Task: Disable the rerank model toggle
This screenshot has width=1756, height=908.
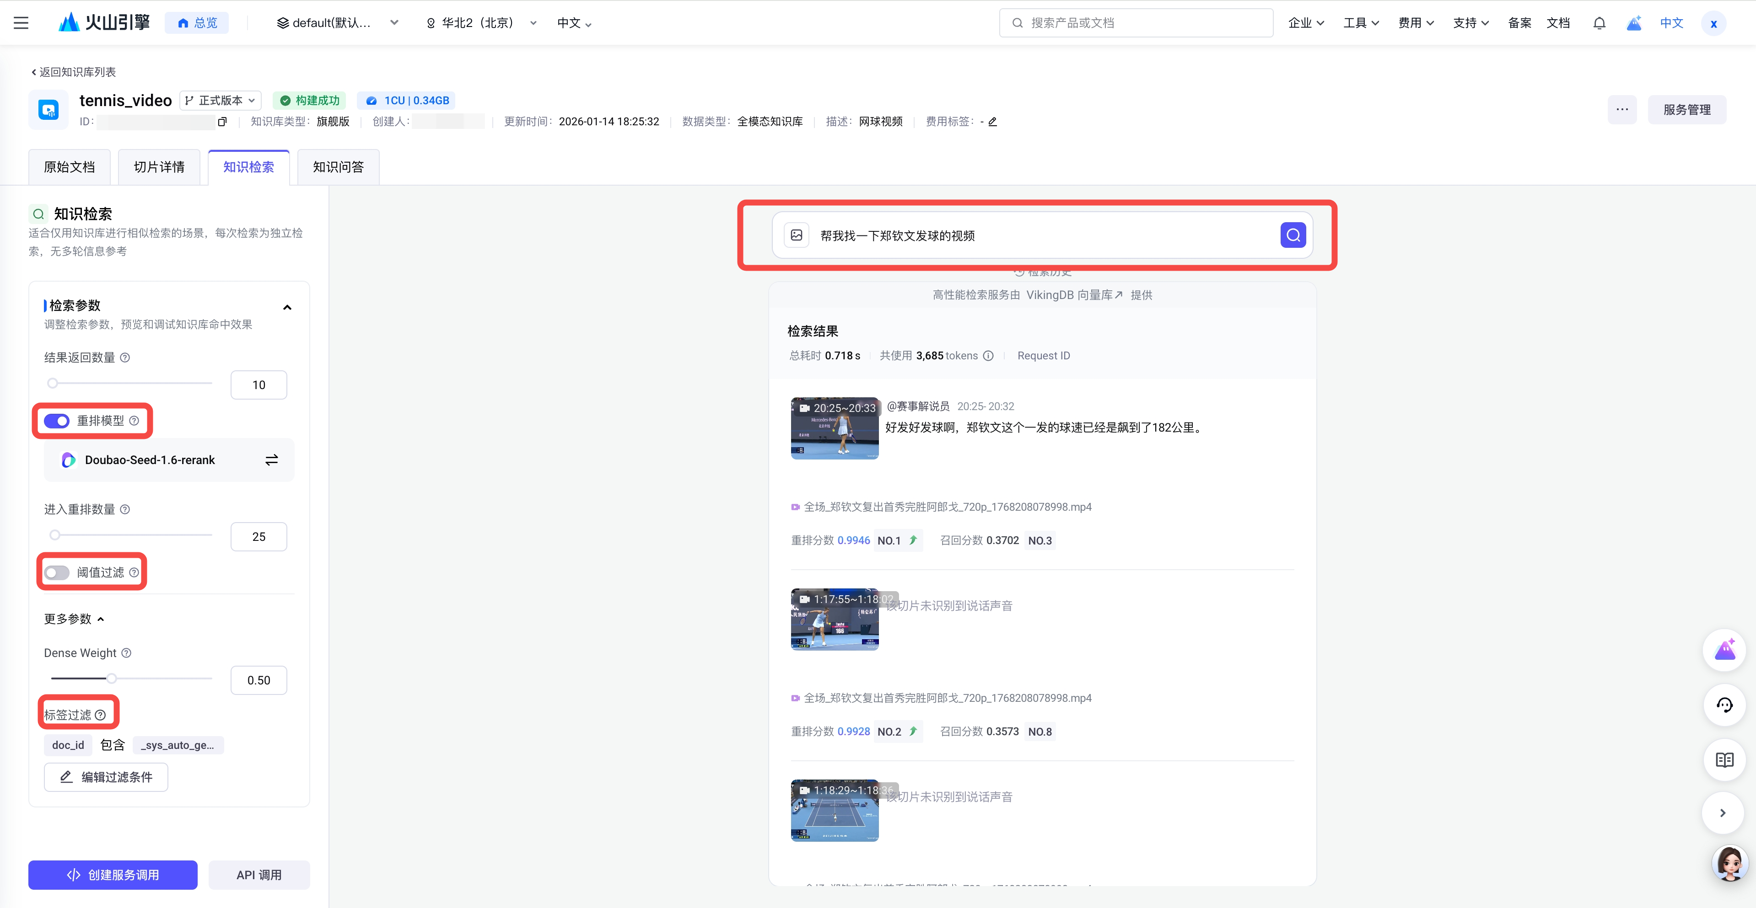Action: point(57,421)
